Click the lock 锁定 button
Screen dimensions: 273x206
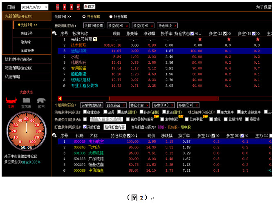pyautogui.click(x=90, y=7)
